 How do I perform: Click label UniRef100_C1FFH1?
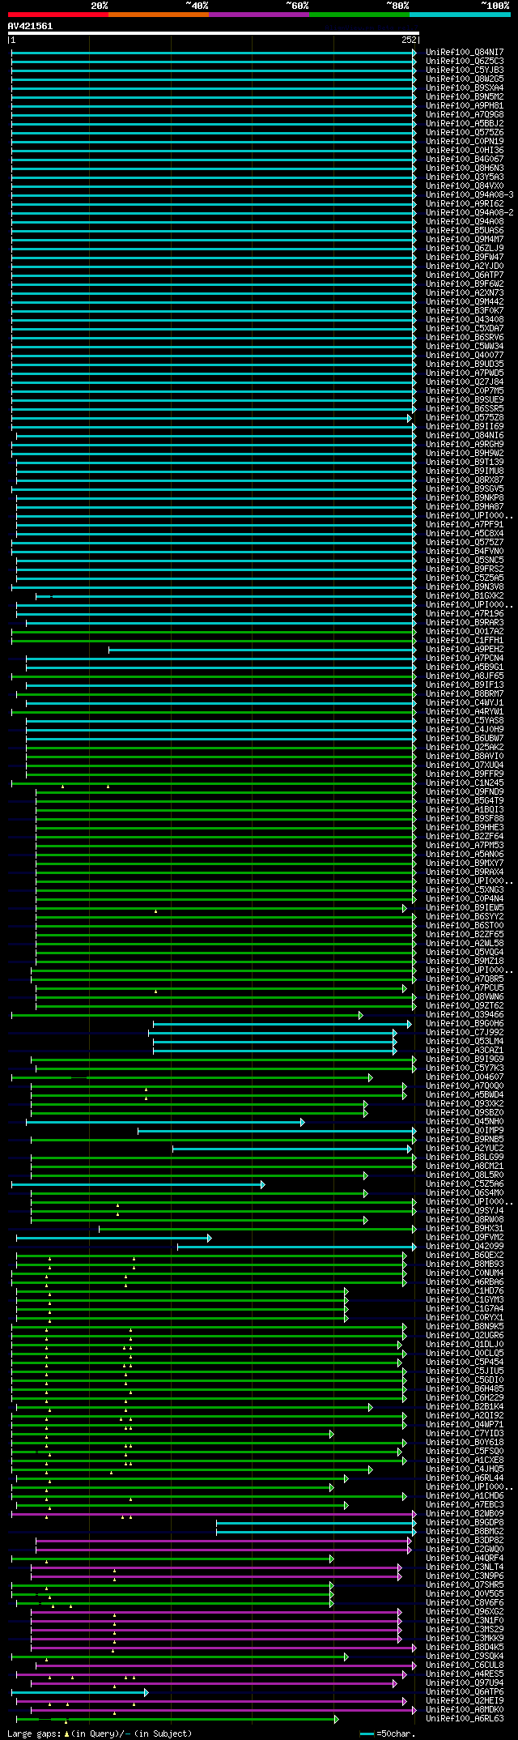465,640
